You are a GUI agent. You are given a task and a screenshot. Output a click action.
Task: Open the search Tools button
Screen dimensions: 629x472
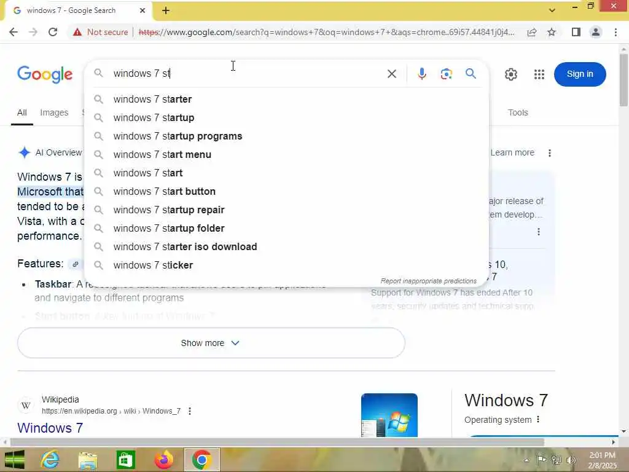[x=518, y=113]
